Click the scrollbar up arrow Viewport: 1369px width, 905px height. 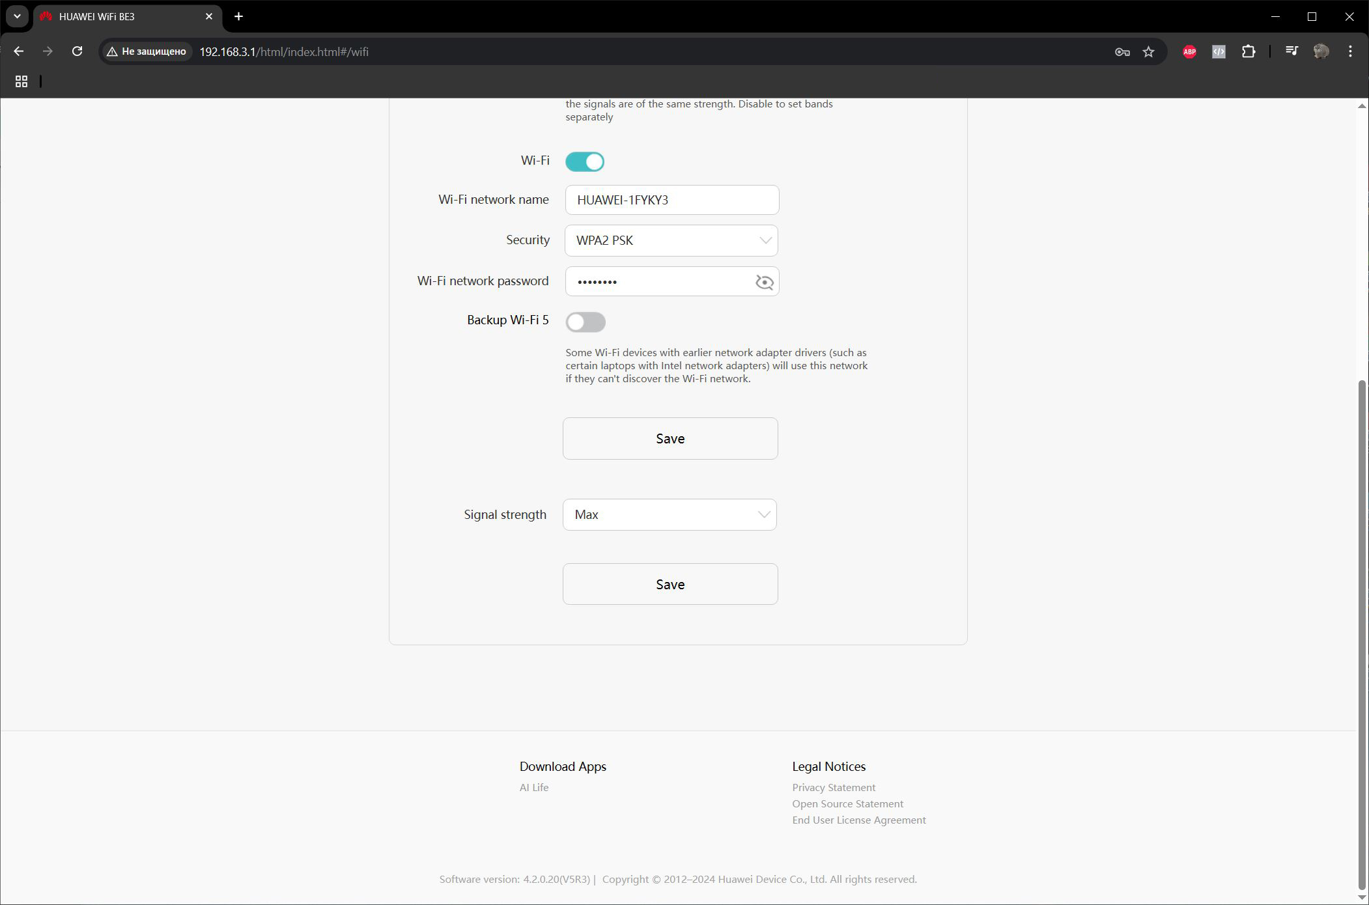coord(1362,105)
